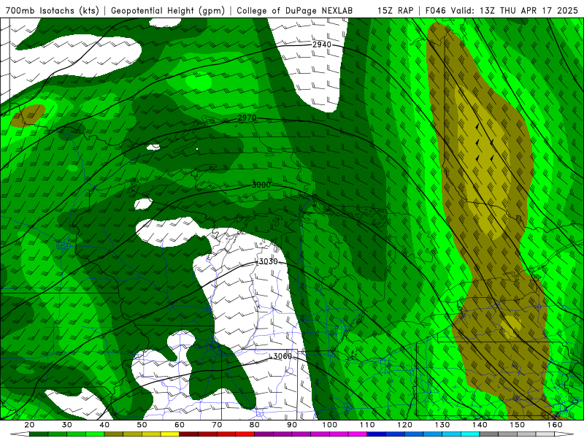584x438 pixels.
Task: Click the 30 value on the color scale
Action: pos(67,425)
